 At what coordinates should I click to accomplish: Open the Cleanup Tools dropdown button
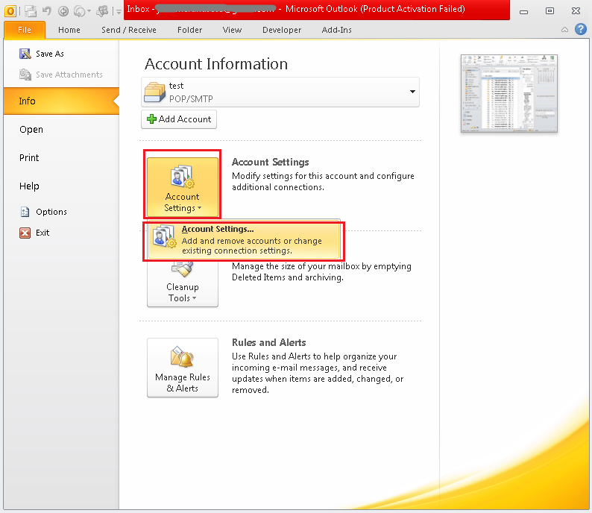pos(183,284)
